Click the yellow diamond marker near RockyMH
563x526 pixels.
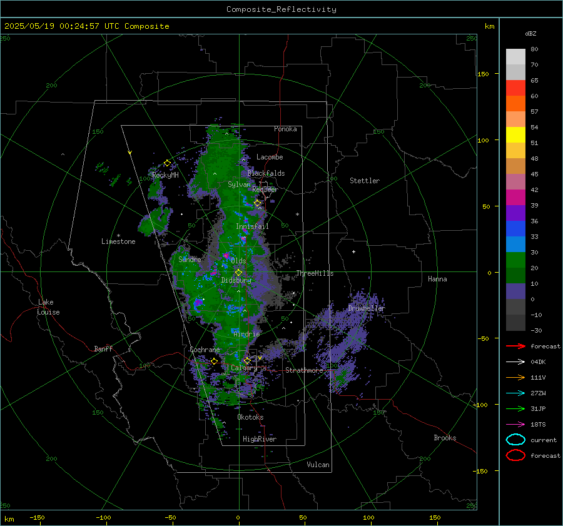click(167, 163)
